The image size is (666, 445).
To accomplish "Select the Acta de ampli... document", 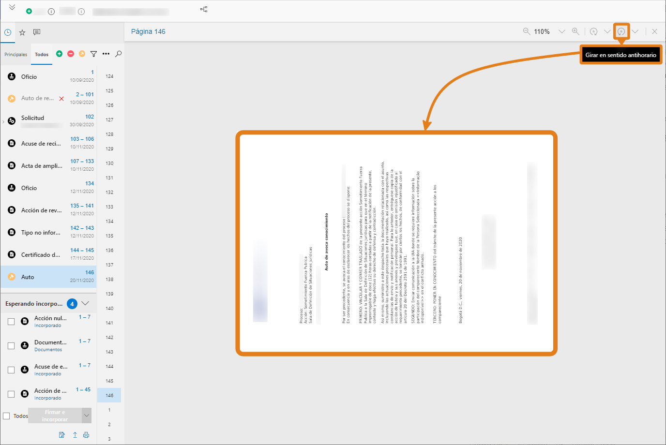I will point(48,165).
